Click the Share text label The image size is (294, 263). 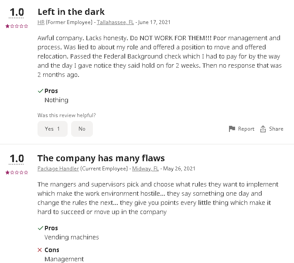click(276, 129)
